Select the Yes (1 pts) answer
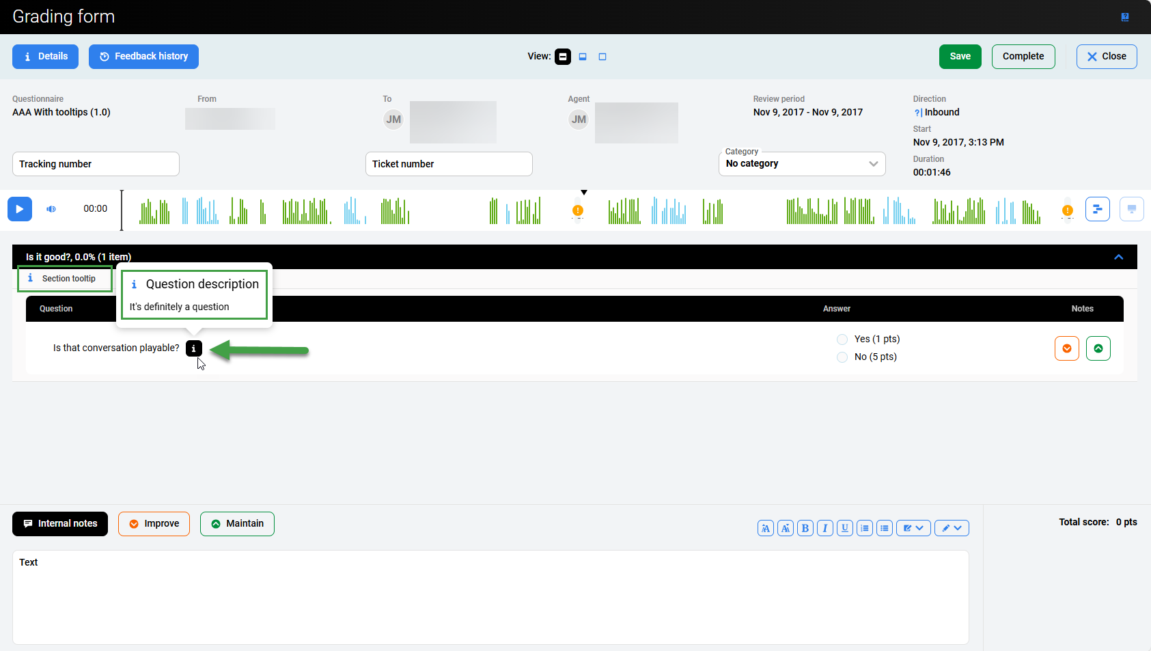 click(x=842, y=340)
